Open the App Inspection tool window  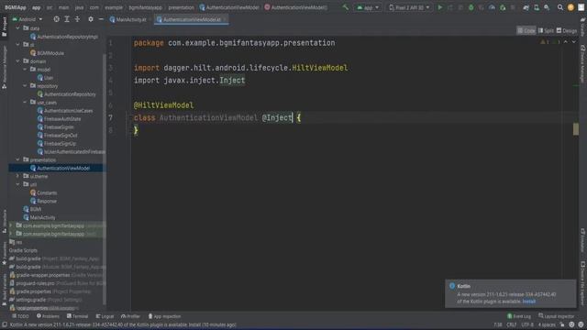(x=164, y=316)
